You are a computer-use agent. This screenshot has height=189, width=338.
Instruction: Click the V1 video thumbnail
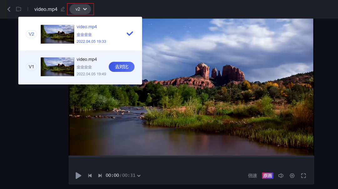[57, 67]
